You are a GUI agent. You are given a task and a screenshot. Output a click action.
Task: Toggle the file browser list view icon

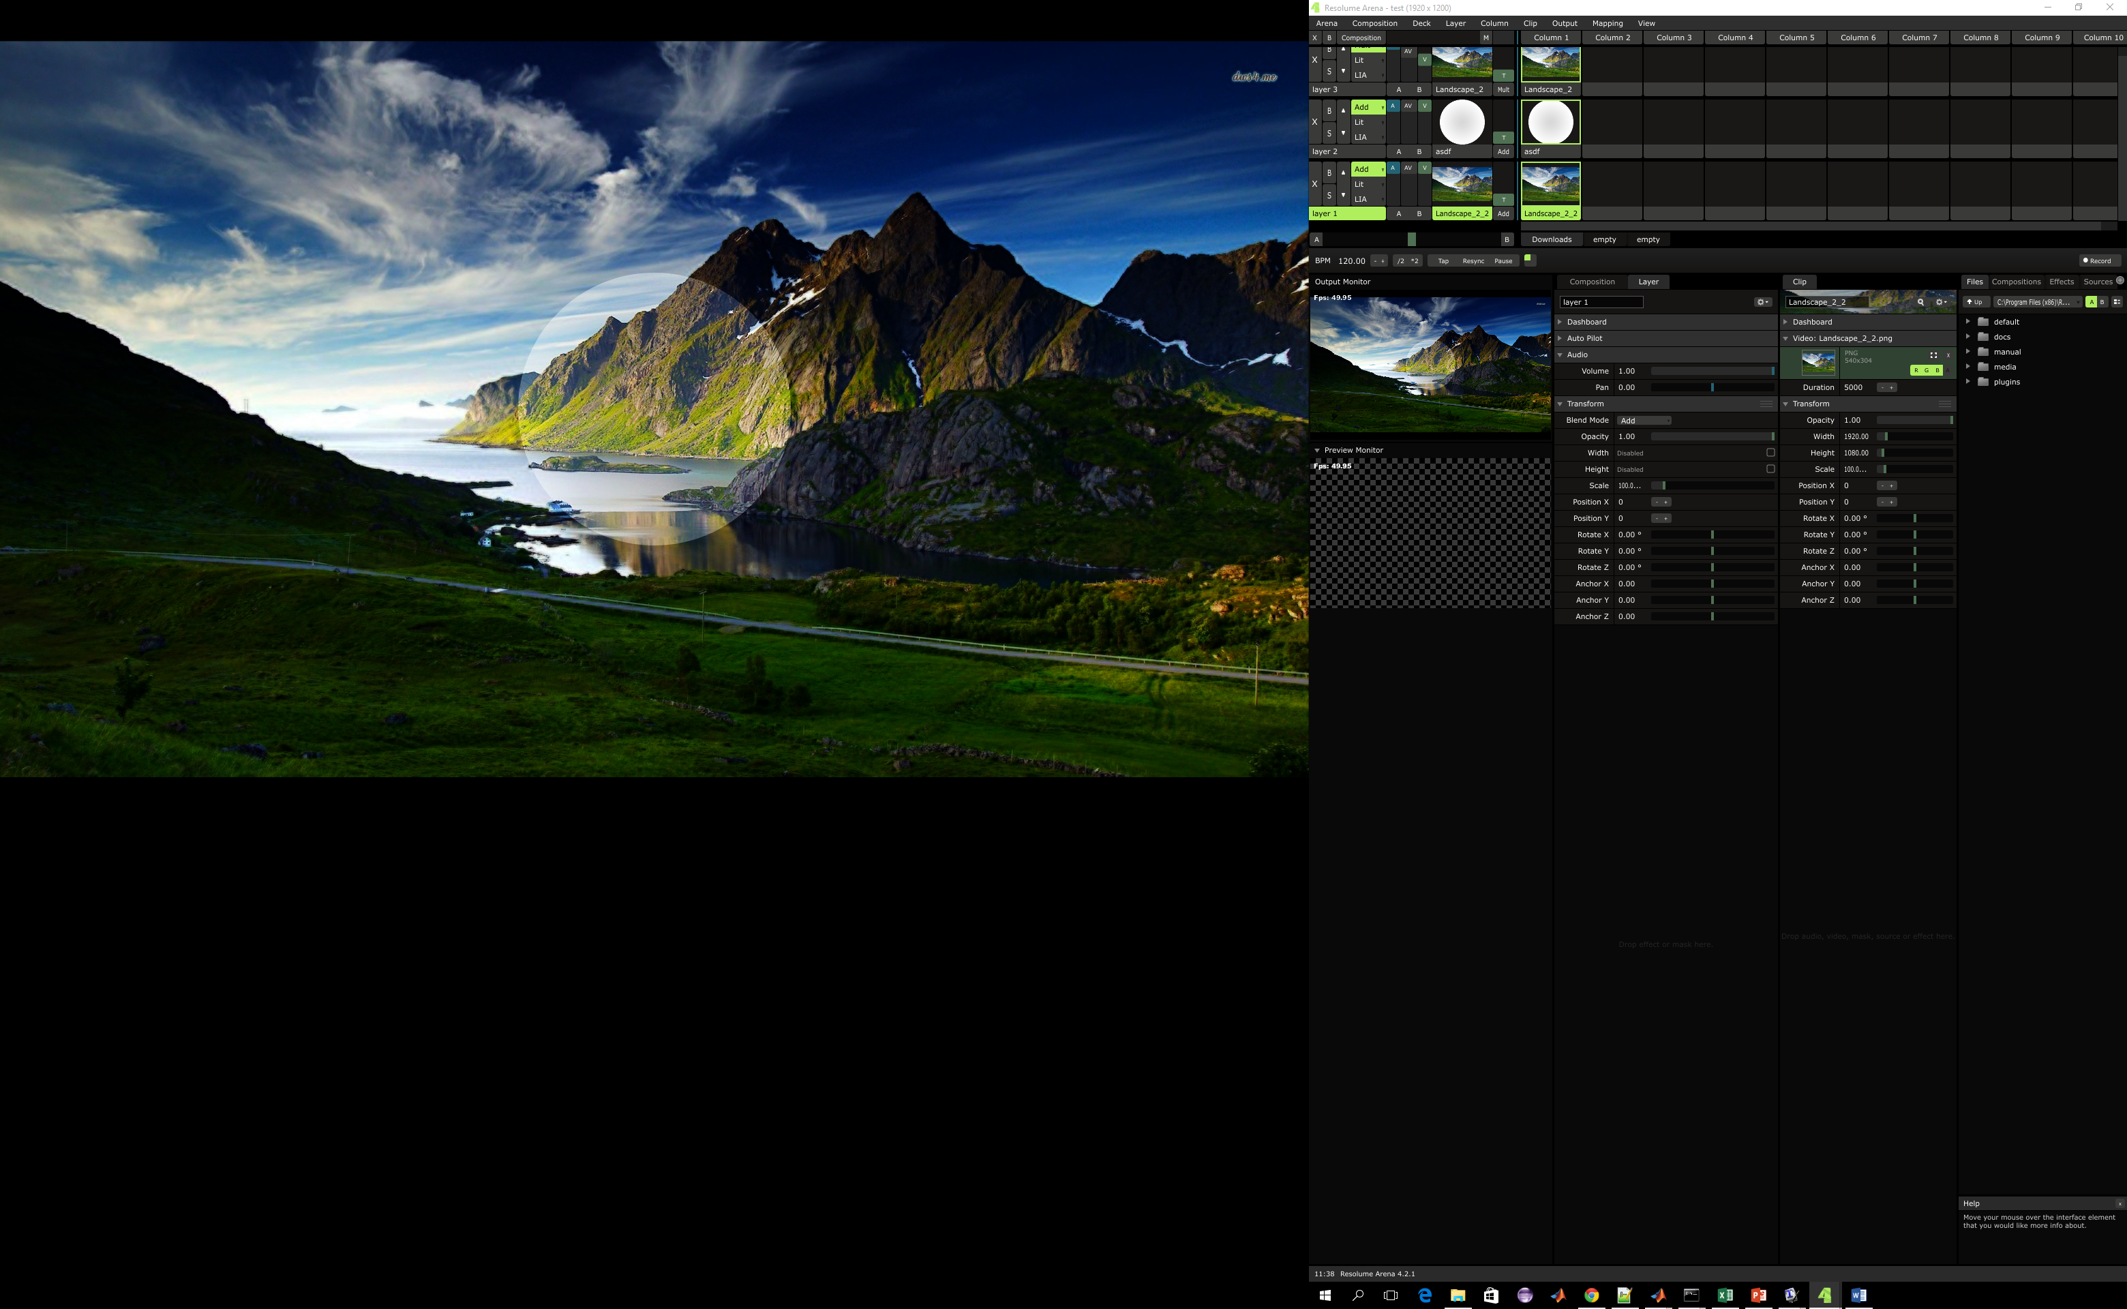click(2117, 302)
